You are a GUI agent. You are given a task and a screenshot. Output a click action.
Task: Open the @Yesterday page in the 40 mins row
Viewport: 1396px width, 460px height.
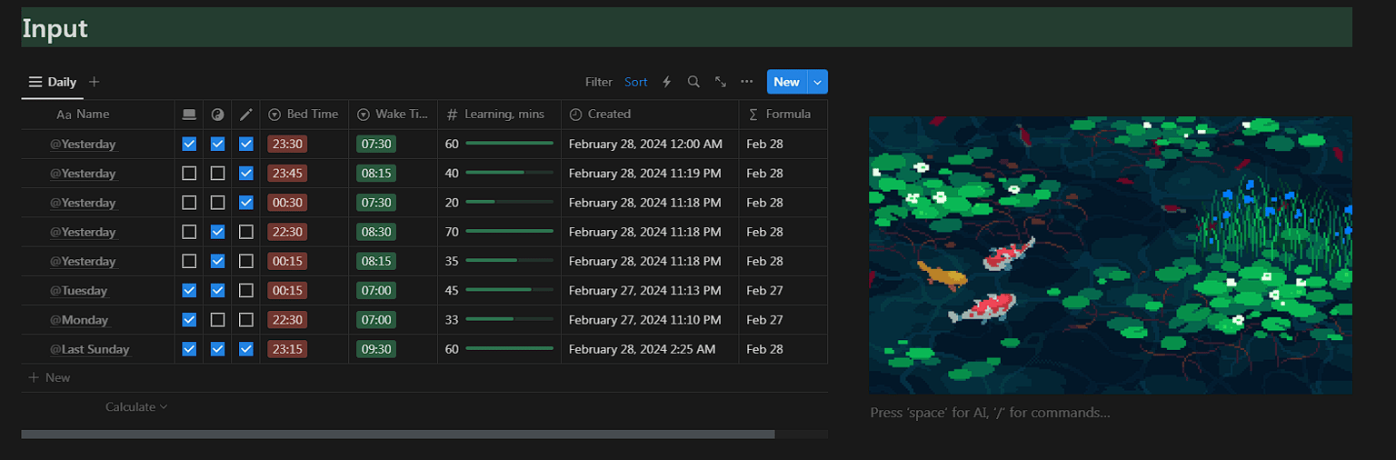point(83,174)
